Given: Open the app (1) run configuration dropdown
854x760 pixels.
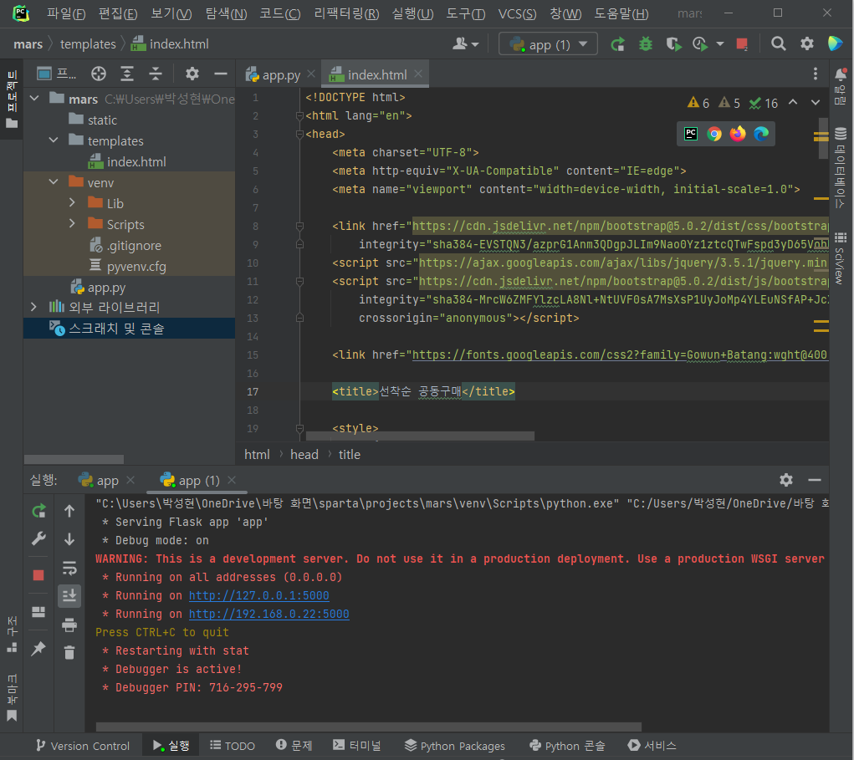Looking at the screenshot, I should tap(548, 44).
